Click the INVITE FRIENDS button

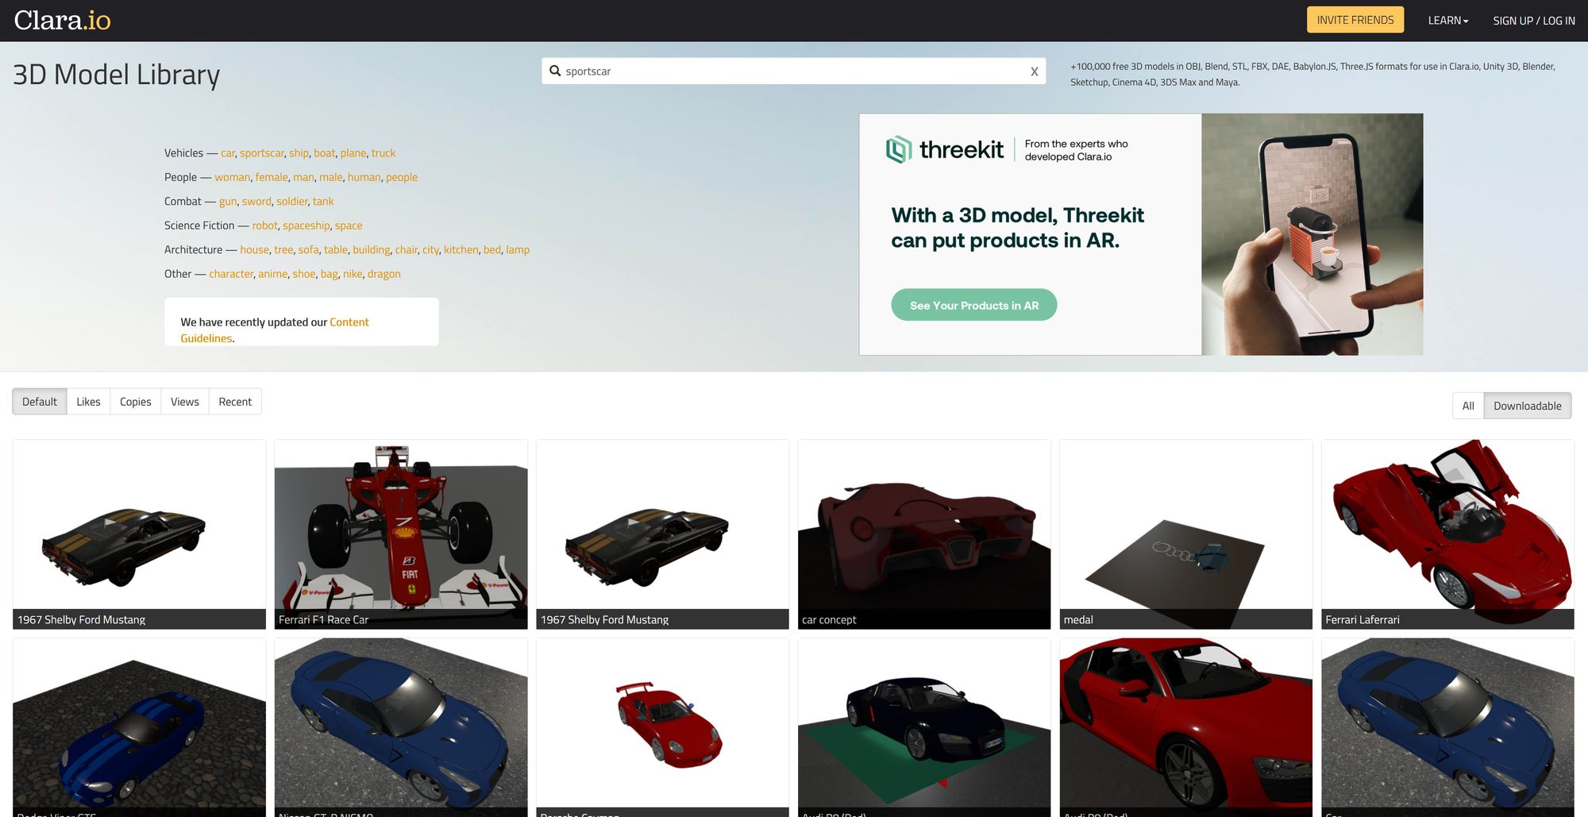(1355, 20)
